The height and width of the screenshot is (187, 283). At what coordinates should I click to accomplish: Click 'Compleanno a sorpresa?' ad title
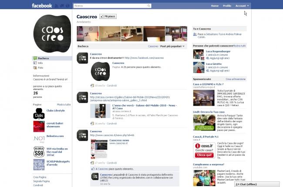pos(209,164)
